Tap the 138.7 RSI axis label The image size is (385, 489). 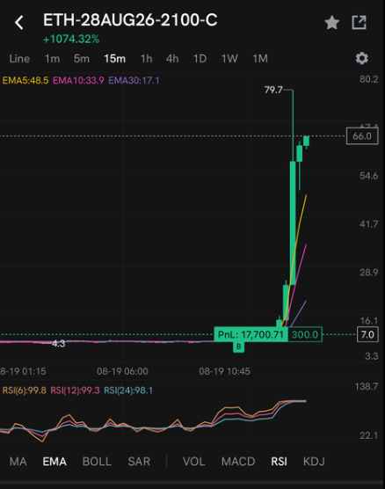tap(367, 387)
